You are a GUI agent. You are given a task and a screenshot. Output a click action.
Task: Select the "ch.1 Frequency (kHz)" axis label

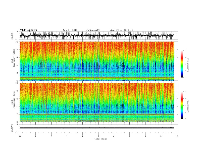pyautogui.click(x=13, y=58)
